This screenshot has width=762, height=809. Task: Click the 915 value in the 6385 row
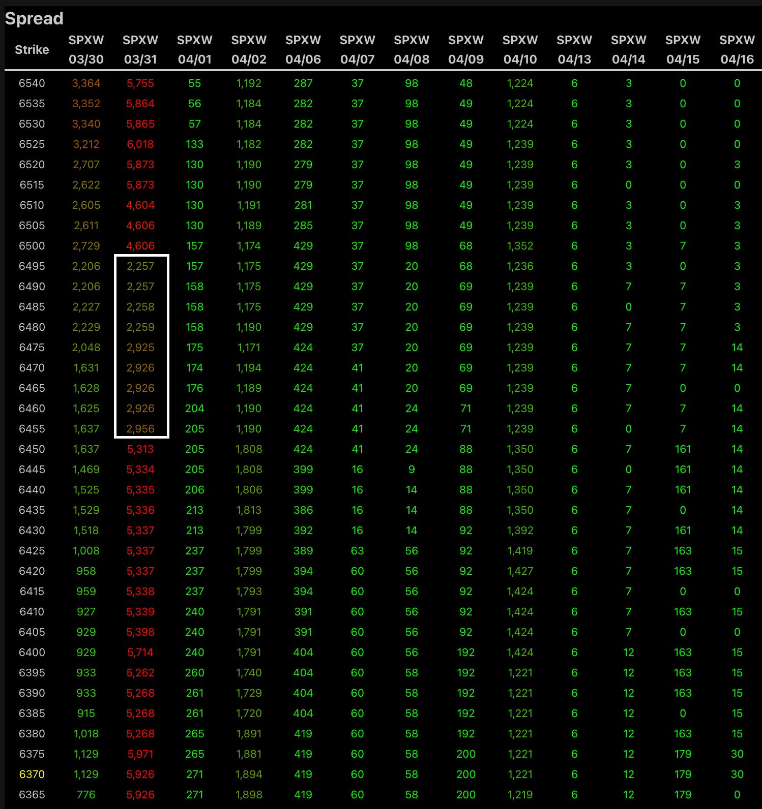pos(86,713)
